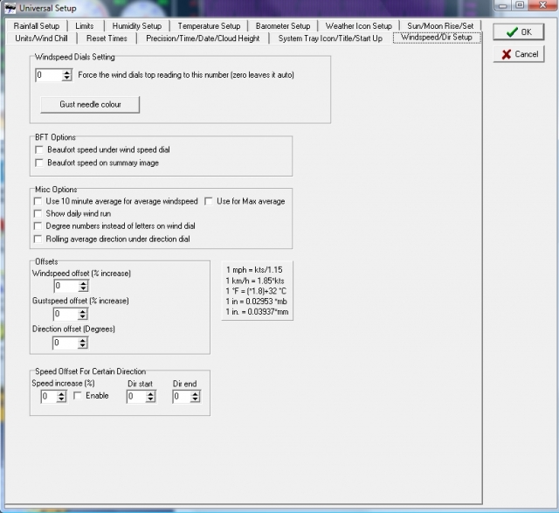559x513 pixels.
Task: Toggle Show daily wind run
Action: tap(38, 213)
